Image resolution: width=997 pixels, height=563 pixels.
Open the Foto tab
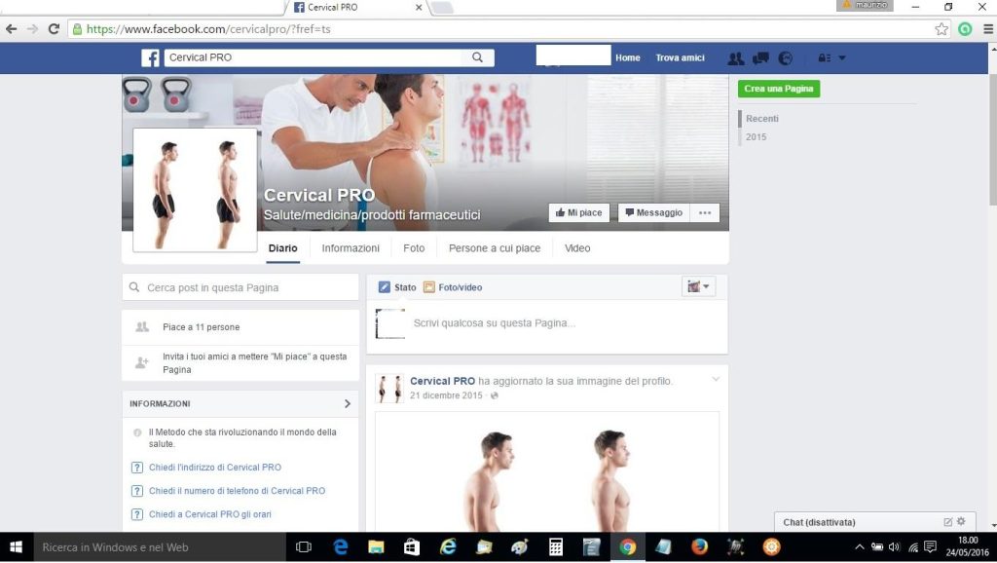tap(414, 248)
